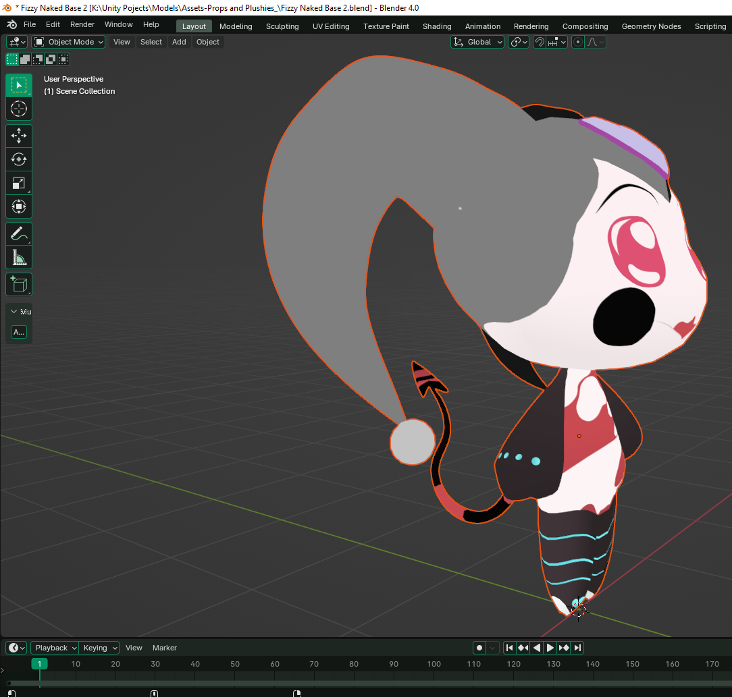
Task: Select the Transform tool icon
Action: point(19,206)
